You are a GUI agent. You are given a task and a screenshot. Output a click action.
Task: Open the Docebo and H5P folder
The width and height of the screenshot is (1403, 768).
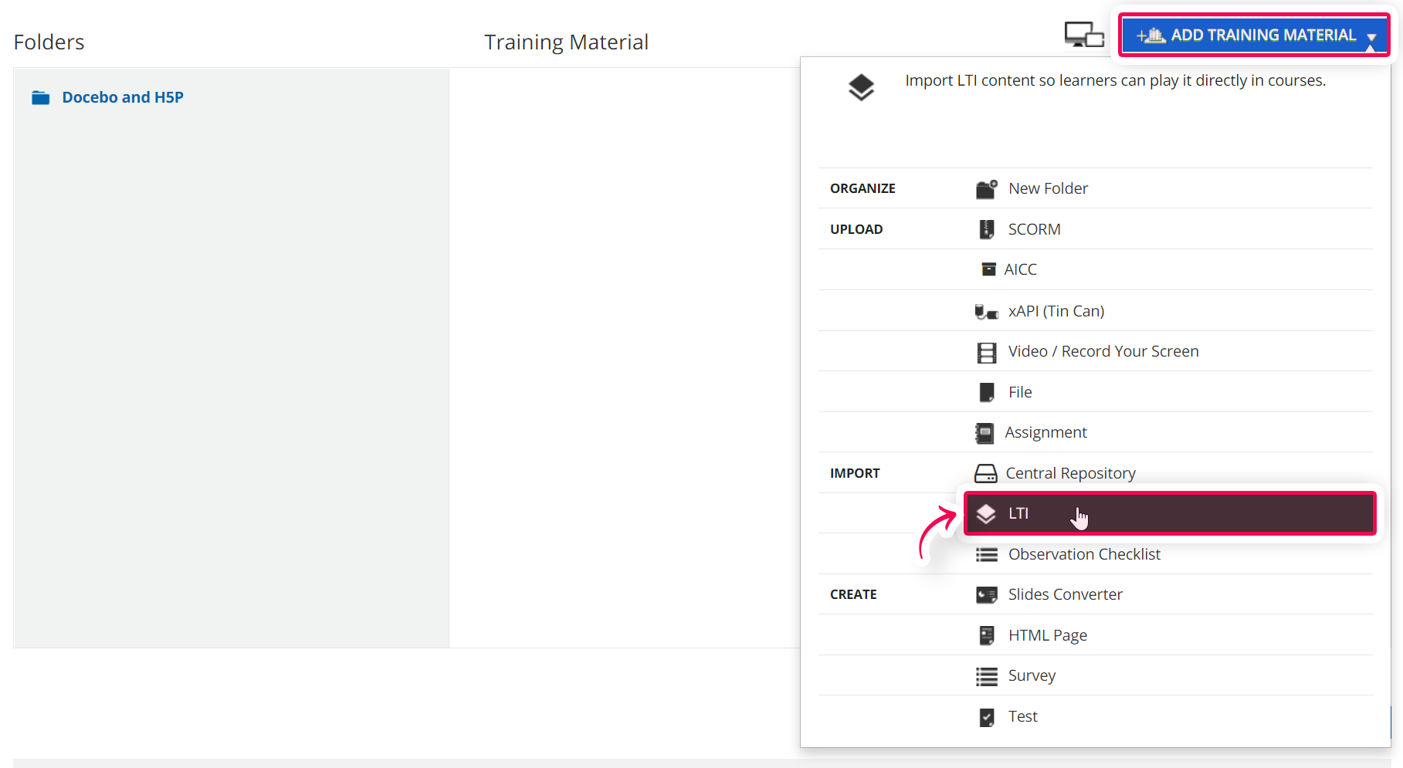(123, 97)
